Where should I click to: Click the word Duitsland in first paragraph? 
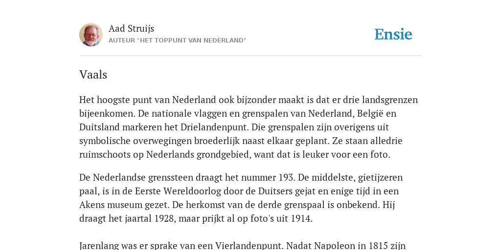coord(99,127)
